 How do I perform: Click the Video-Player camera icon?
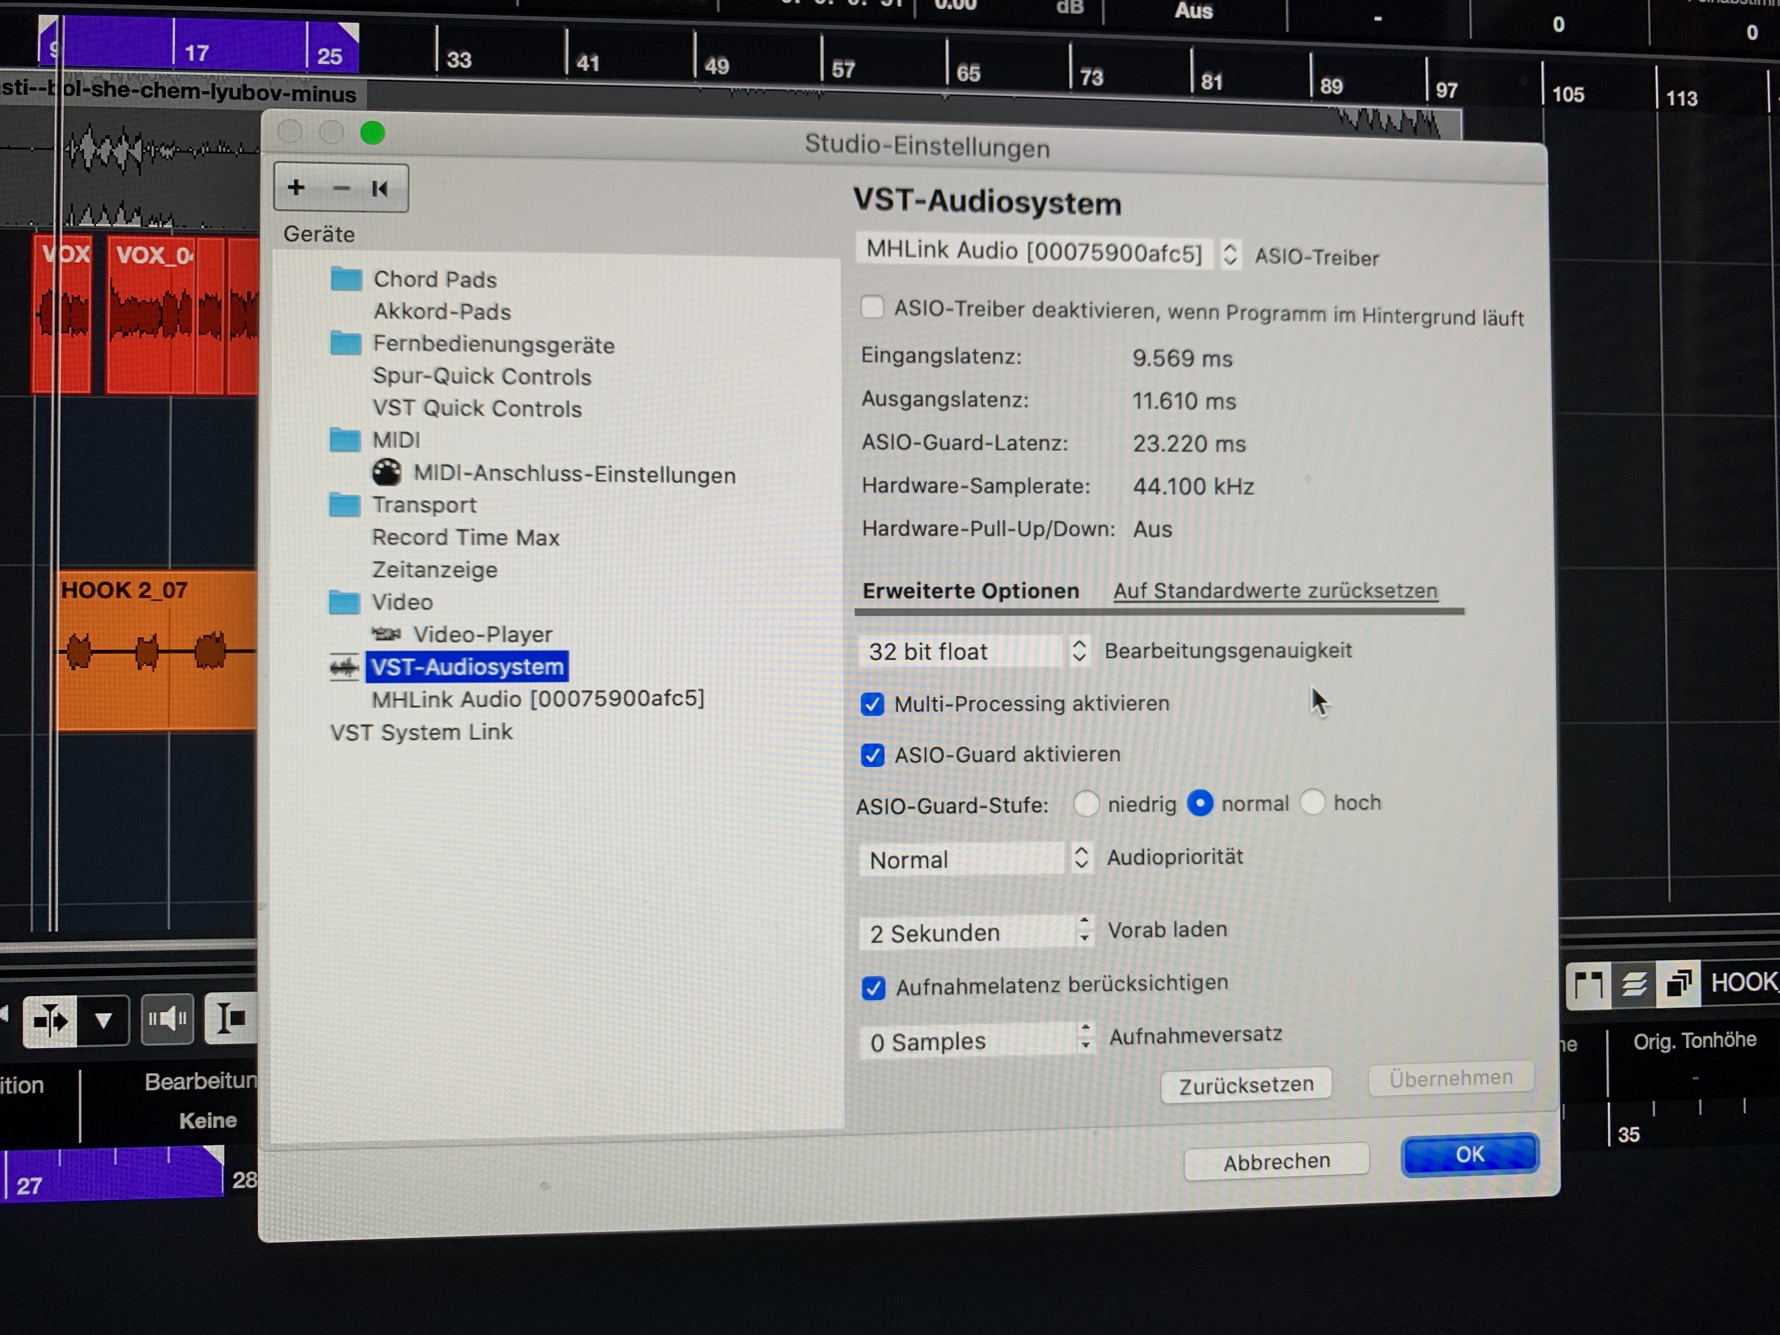[386, 634]
